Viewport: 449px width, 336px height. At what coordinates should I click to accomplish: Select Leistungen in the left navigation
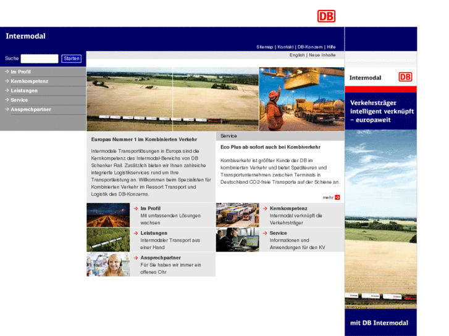[x=24, y=91]
